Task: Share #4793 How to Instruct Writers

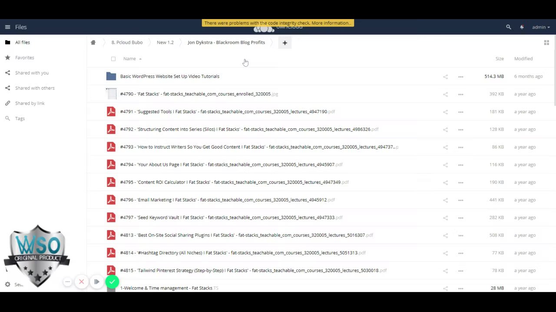Action: coord(445,147)
